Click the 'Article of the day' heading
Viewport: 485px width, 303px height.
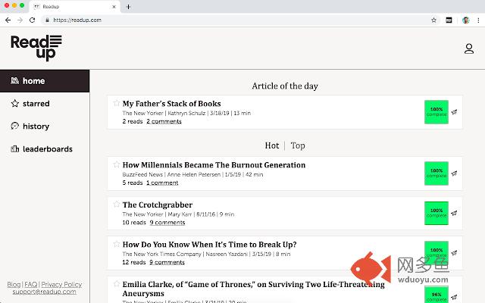pos(285,86)
